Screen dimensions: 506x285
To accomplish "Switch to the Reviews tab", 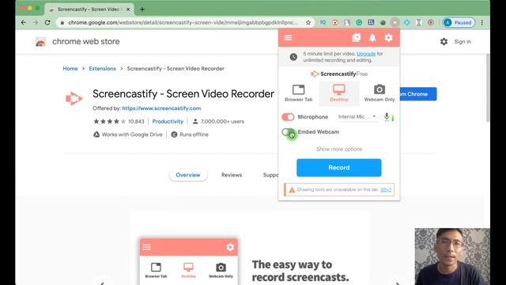I will point(232,175).
